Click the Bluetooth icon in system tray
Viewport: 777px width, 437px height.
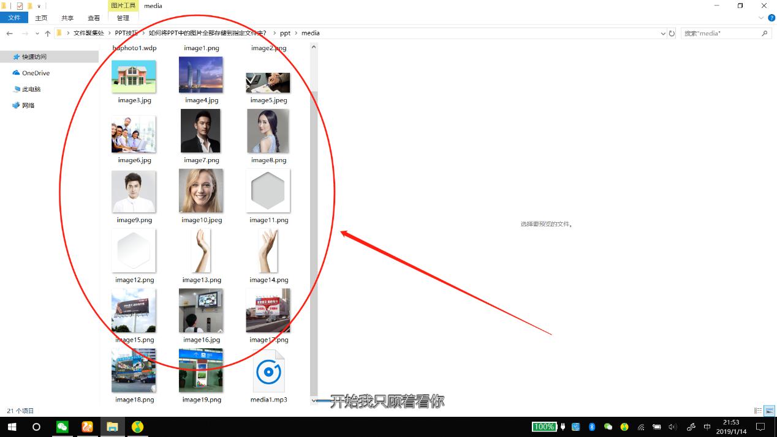point(592,427)
